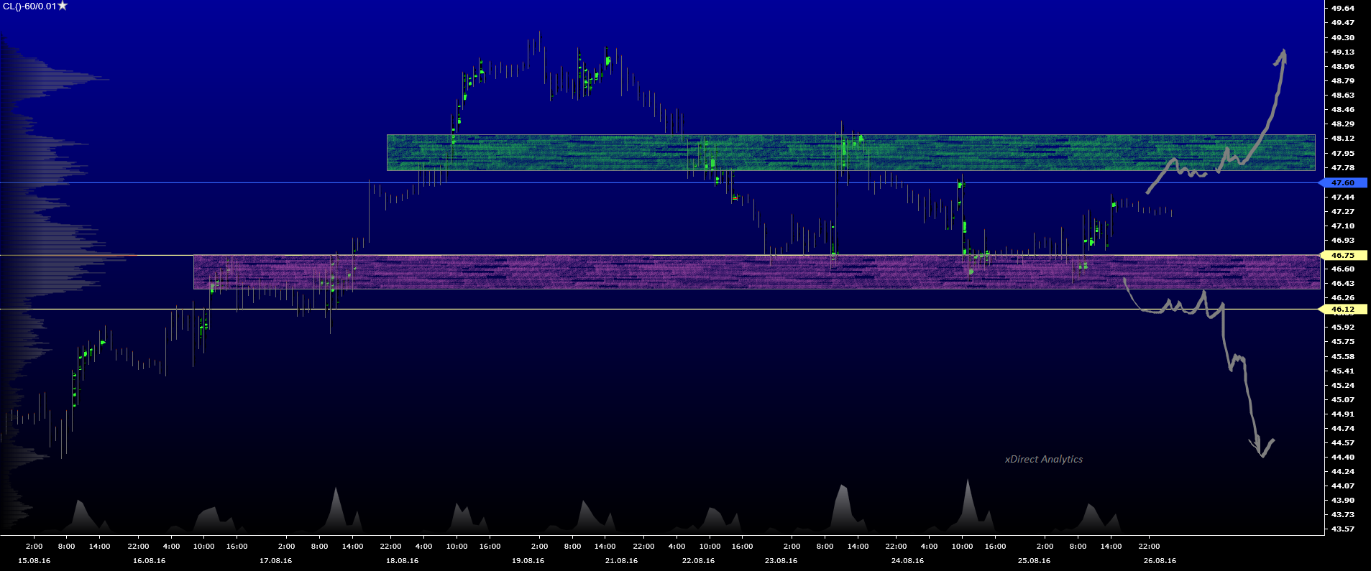Click the yellow horizontal line at 46.12
This screenshot has height=571, width=1371.
coord(575,310)
